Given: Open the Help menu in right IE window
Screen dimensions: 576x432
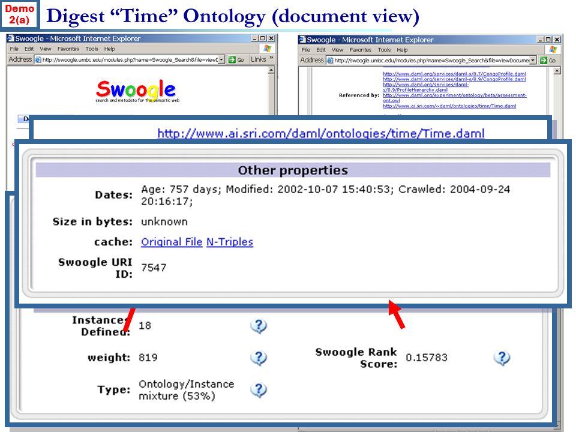Looking at the screenshot, I should [x=402, y=50].
